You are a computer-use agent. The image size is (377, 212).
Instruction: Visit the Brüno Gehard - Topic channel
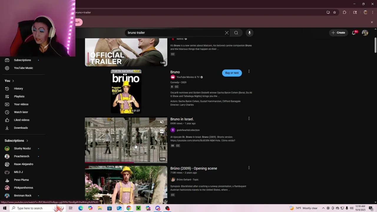(187, 180)
